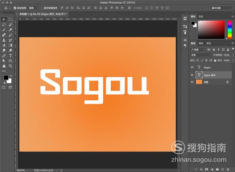Image resolution: width=235 pixels, height=172 pixels.
Task: Toggle the Auto-Select checkbox
Action: point(15,8)
